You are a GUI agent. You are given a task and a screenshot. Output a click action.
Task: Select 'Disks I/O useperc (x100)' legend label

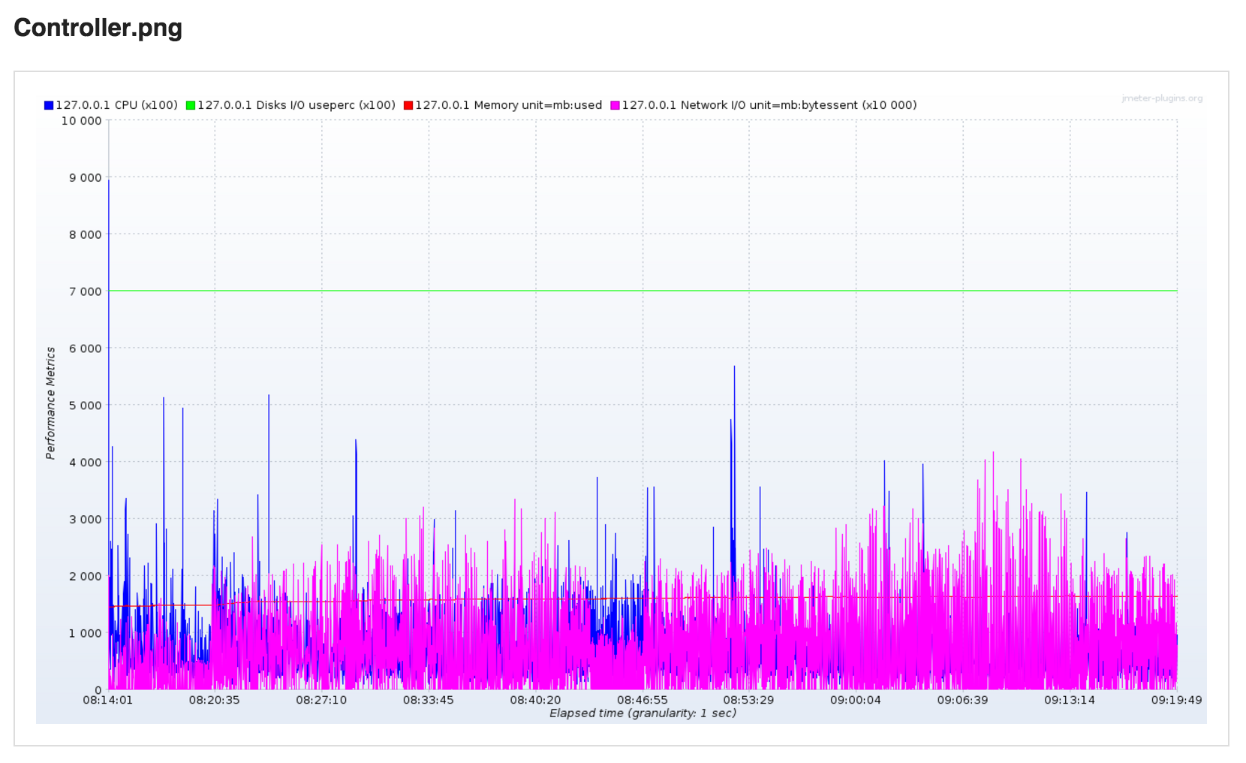(326, 105)
